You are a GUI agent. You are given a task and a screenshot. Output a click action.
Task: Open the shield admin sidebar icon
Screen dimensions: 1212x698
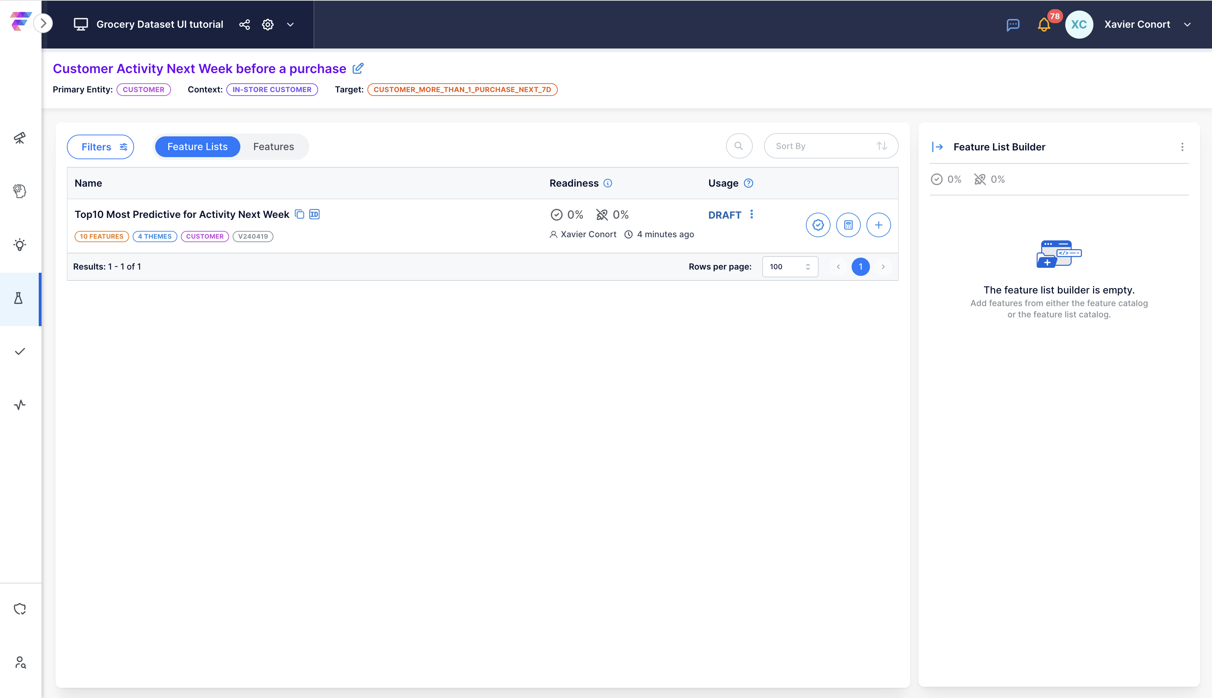(20, 609)
